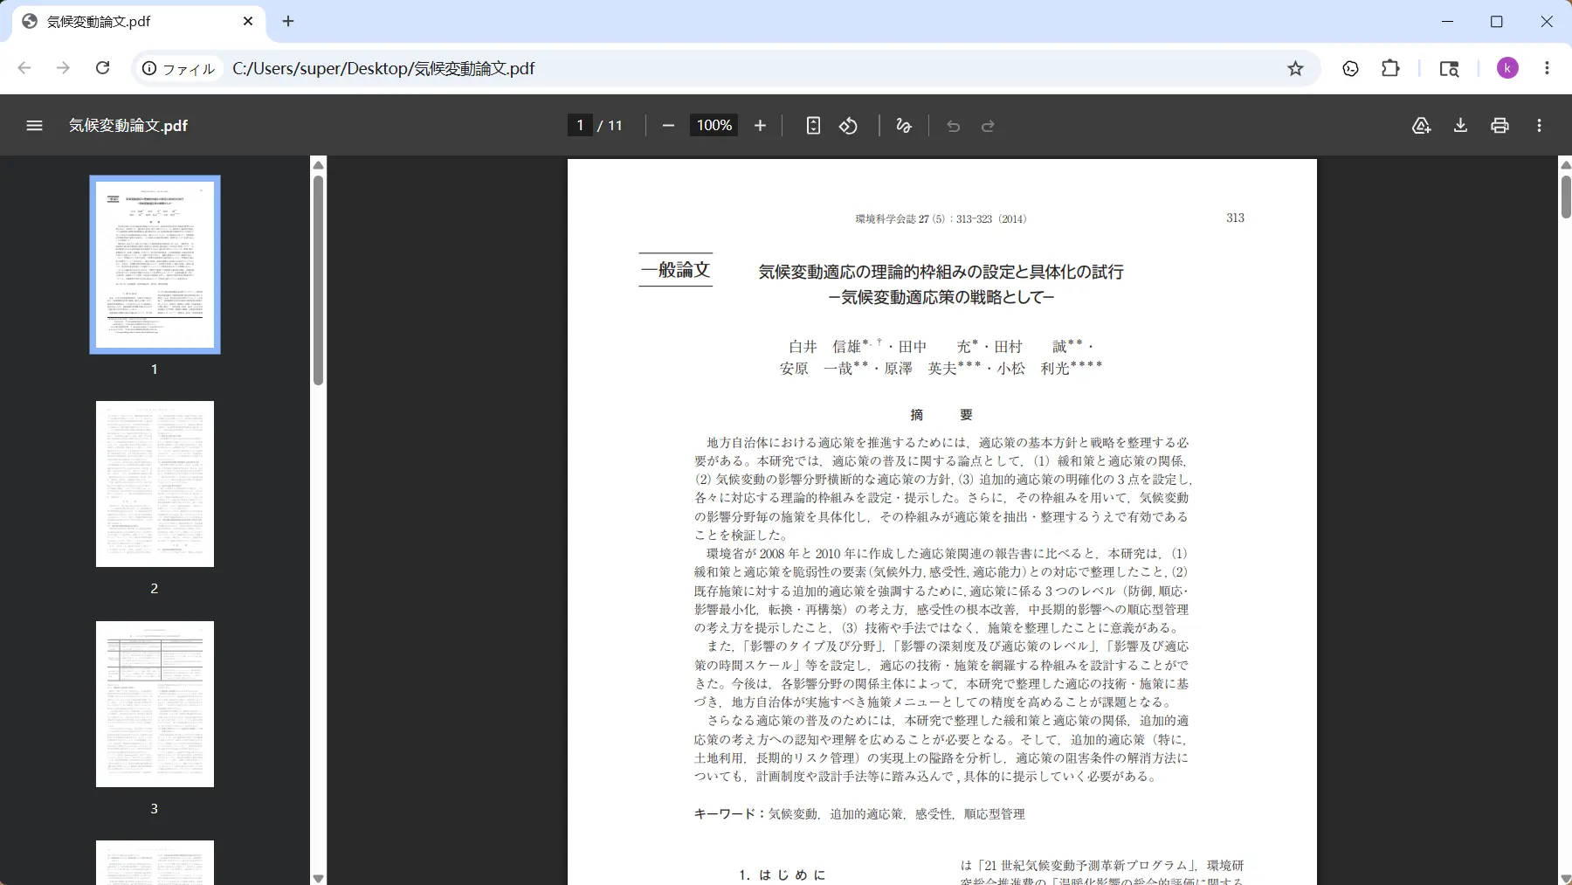The height and width of the screenshot is (885, 1572).
Task: Click the journal citation 環境科学会誌 27
Action: [941, 219]
